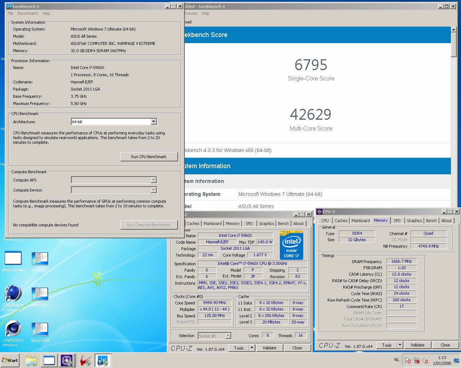Switch to About tab in CPU-Z memory window
Image resolution: width=461 pixels, height=368 pixels.
point(446,221)
